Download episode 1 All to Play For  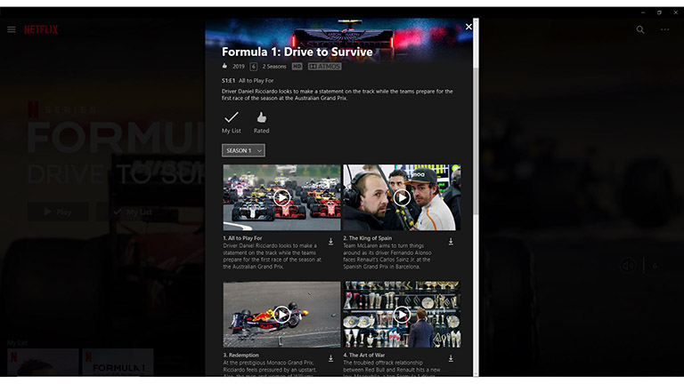pyautogui.click(x=330, y=241)
